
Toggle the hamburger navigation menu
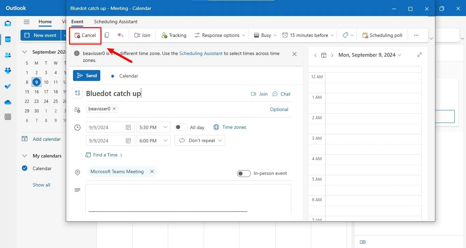point(27,22)
